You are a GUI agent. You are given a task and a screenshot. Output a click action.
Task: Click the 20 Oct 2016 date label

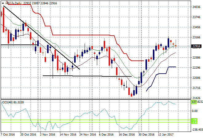click(28, 135)
